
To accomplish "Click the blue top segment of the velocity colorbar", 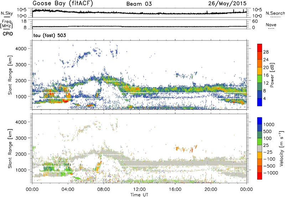I will point(260,121).
